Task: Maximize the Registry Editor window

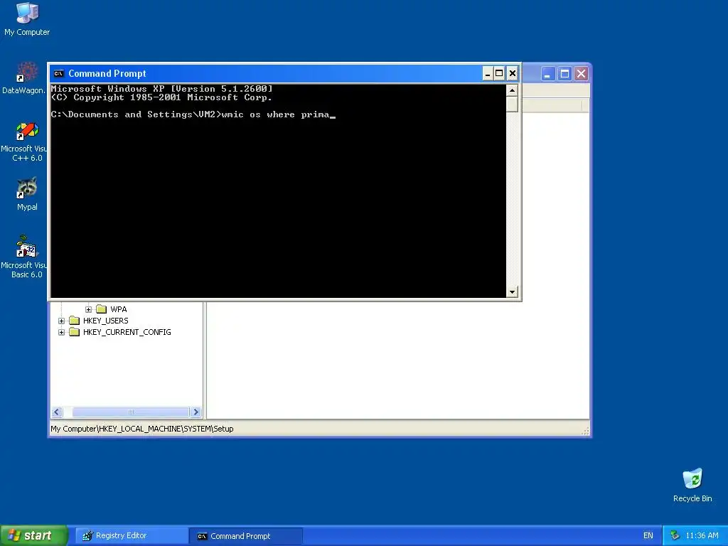Action: pos(564,74)
